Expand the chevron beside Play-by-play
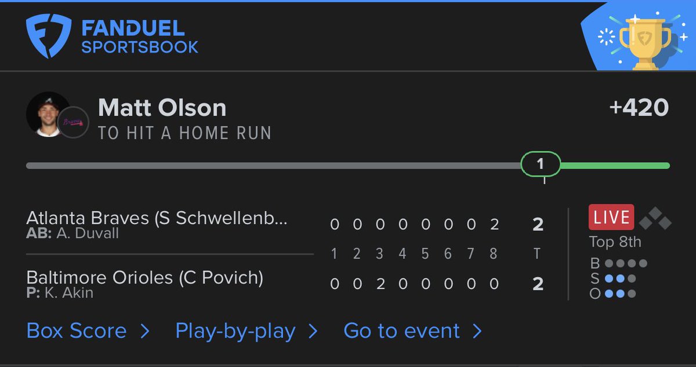Viewport: 696px width, 367px height. (x=313, y=332)
